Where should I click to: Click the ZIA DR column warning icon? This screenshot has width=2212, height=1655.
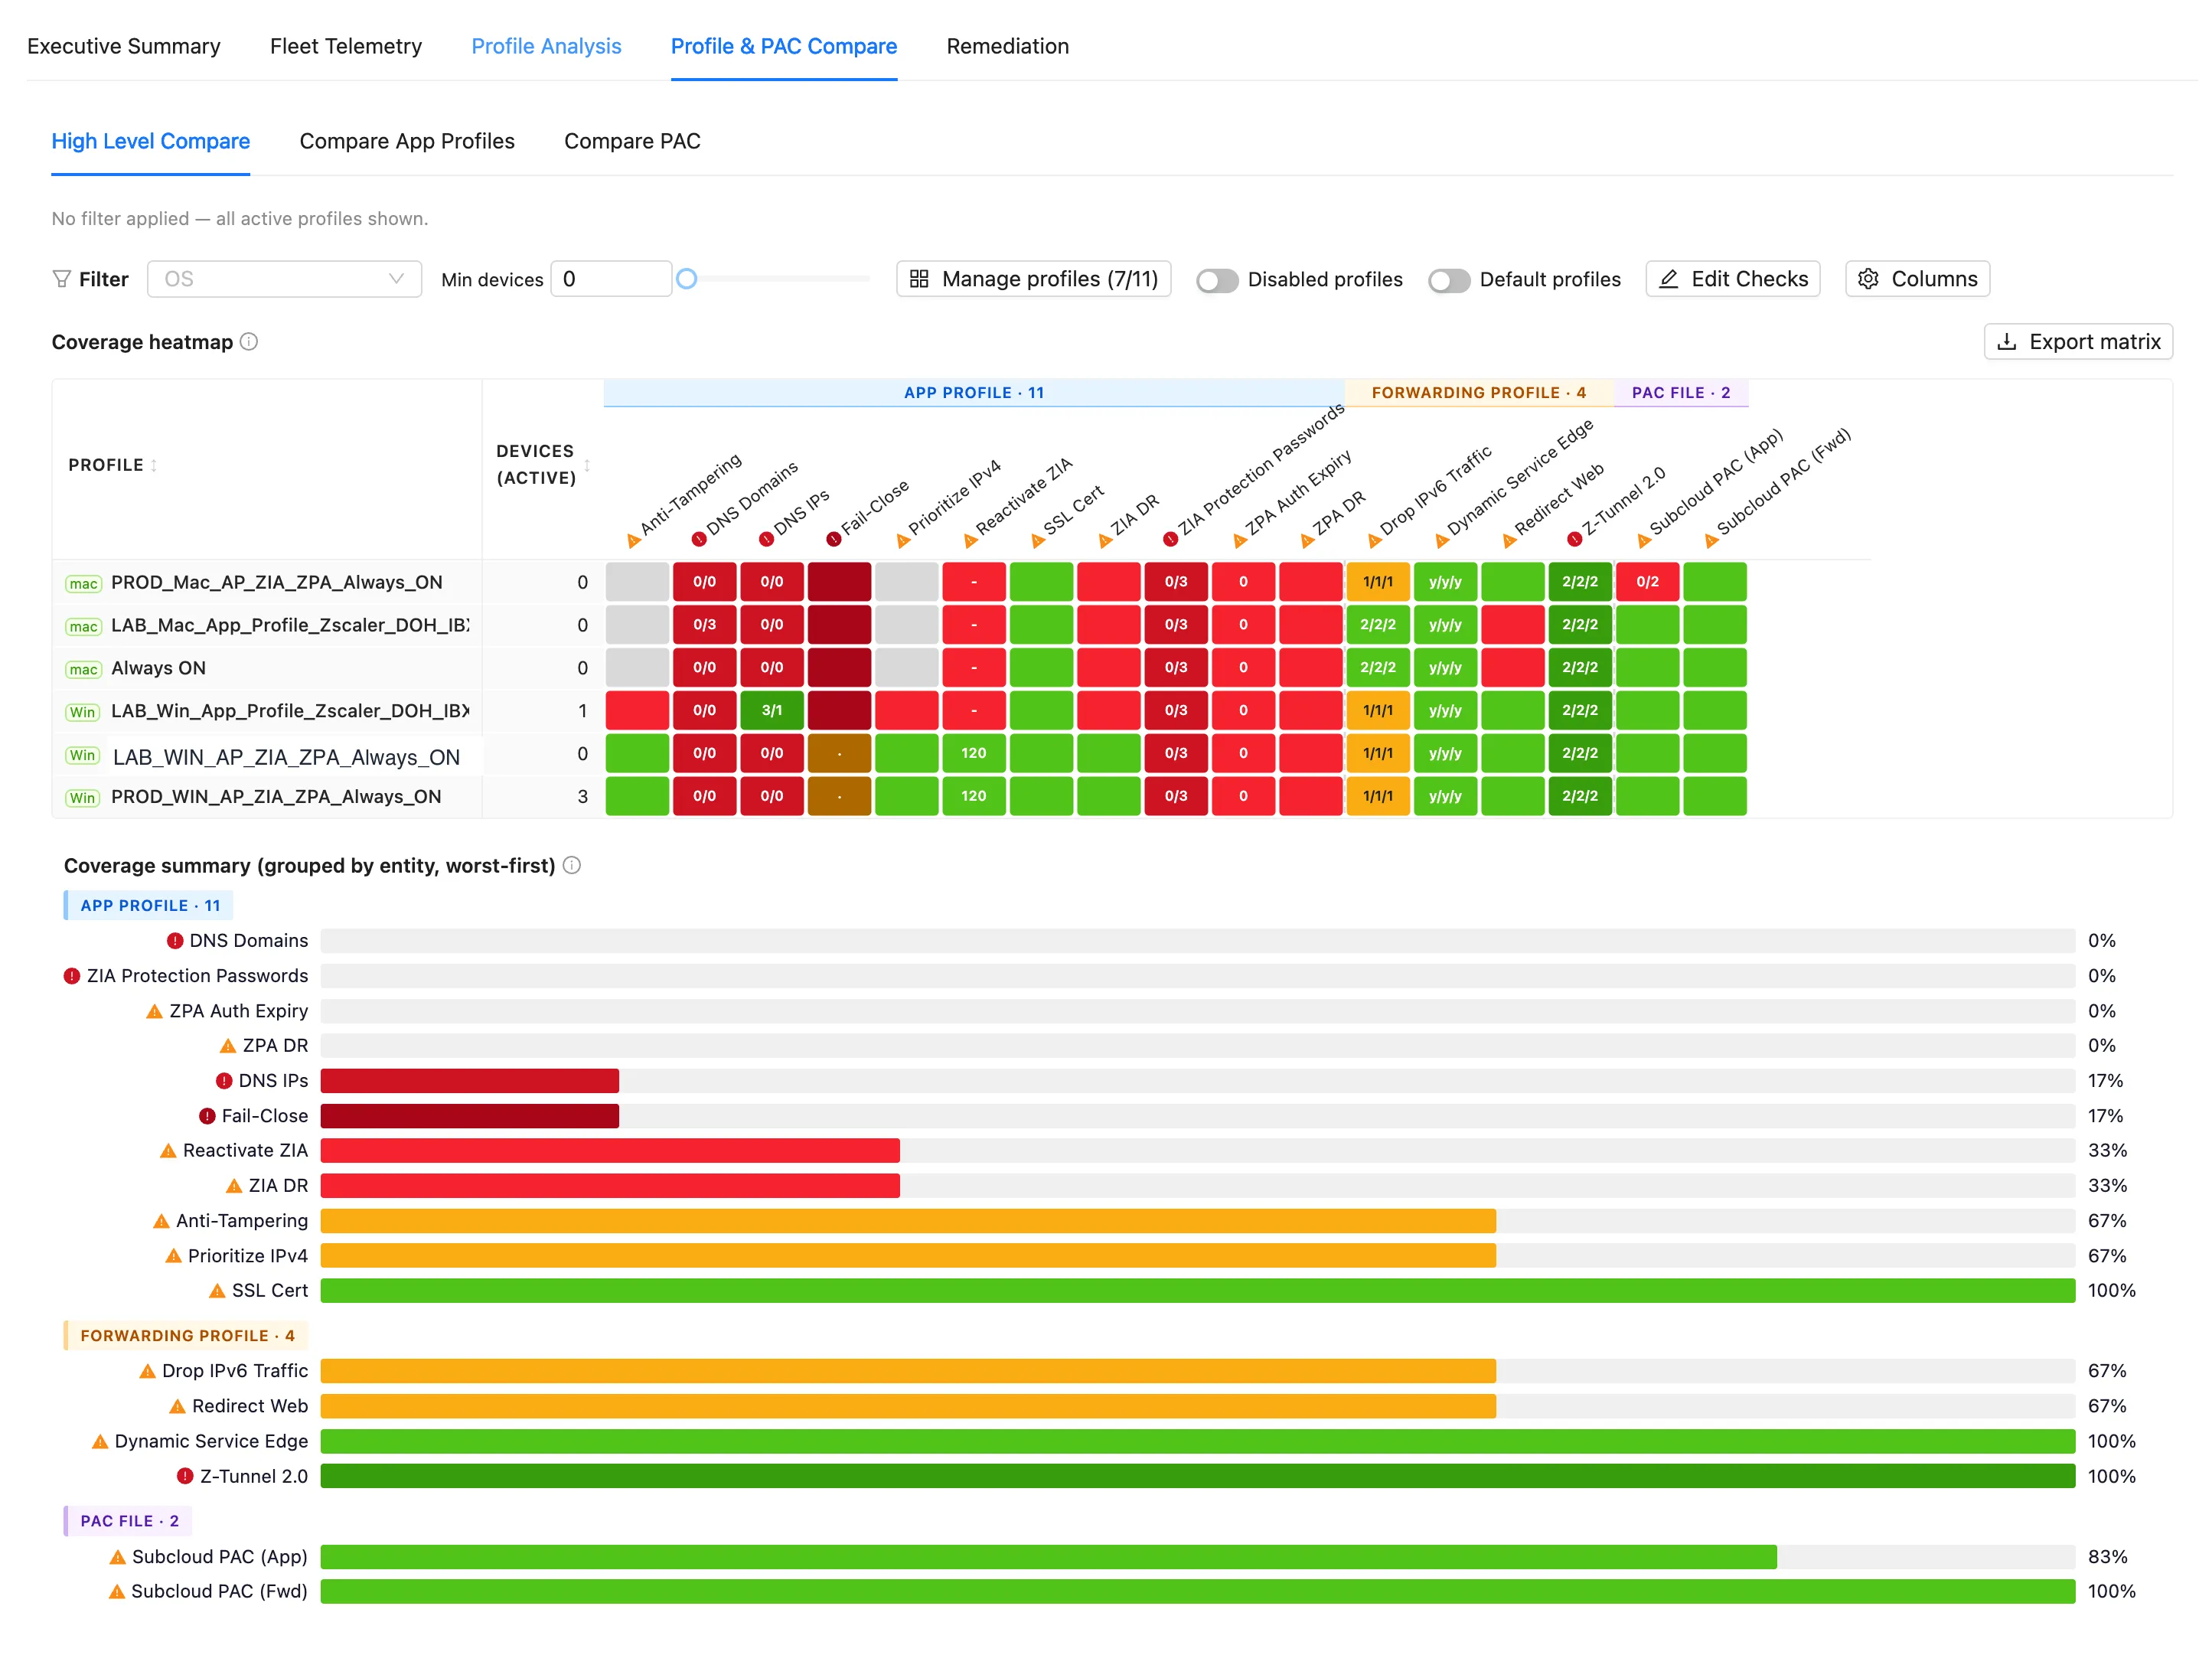(1105, 541)
